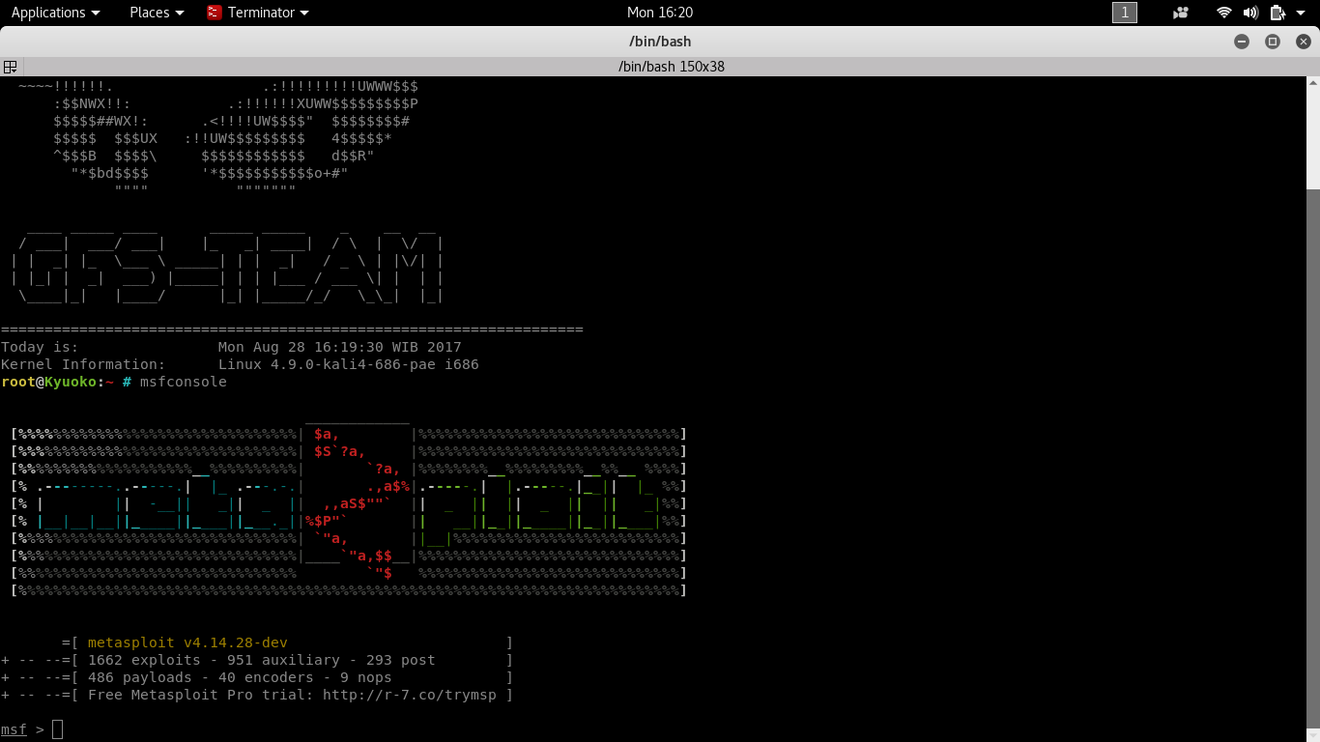Image resolution: width=1320 pixels, height=742 pixels.
Task: Click the 'Linux 4.9.0-kali4-686-pae i686' text
Action: [349, 364]
